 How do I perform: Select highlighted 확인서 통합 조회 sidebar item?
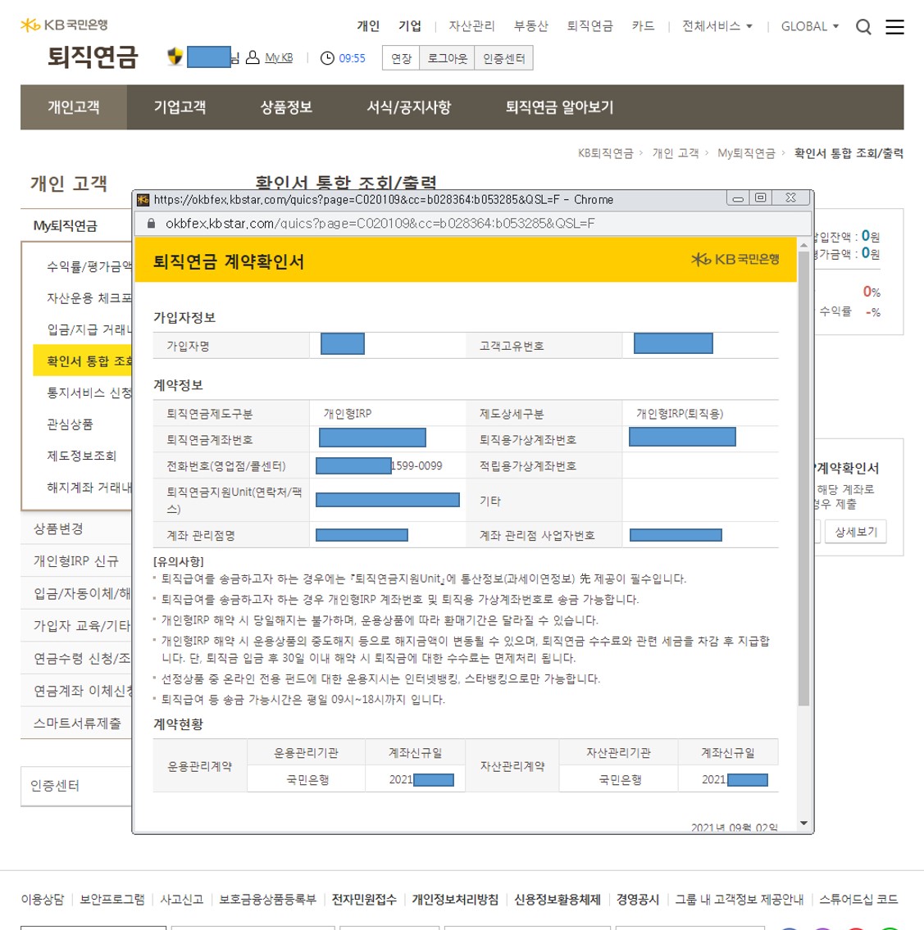(83, 361)
